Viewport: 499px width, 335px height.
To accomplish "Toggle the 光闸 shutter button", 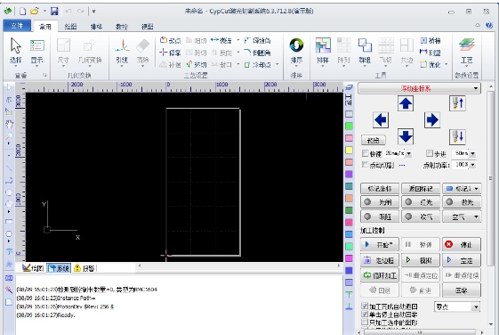I will point(380,202).
